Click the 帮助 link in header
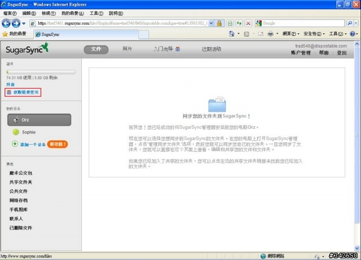This screenshot has width=361, height=260. (x=324, y=53)
